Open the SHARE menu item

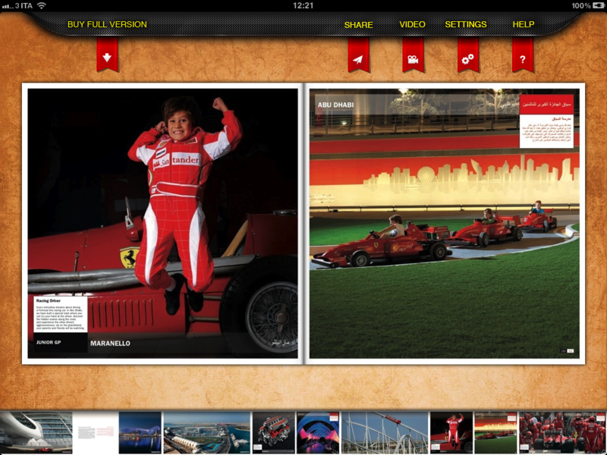[358, 25]
